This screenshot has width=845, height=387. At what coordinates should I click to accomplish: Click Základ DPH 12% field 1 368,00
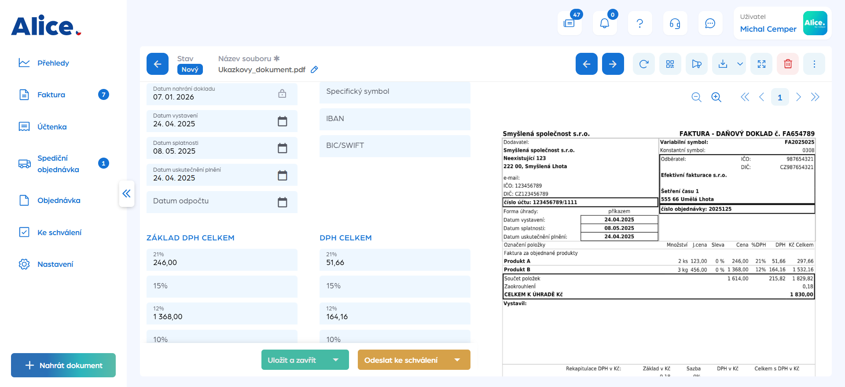[222, 313]
